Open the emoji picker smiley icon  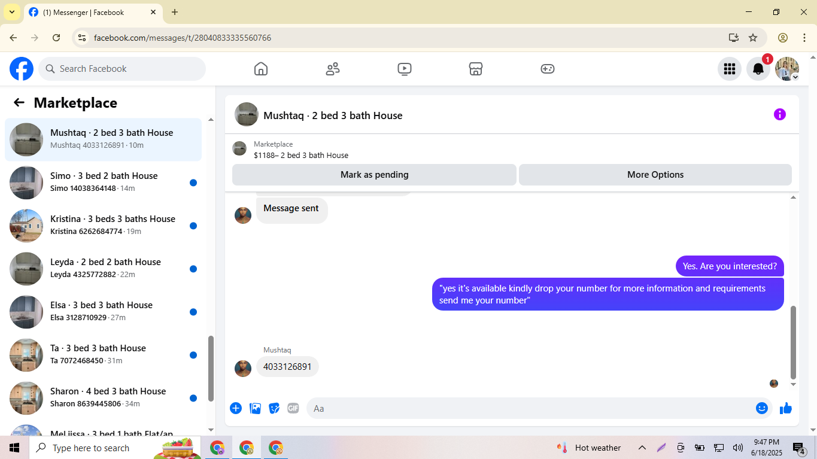[762, 408]
